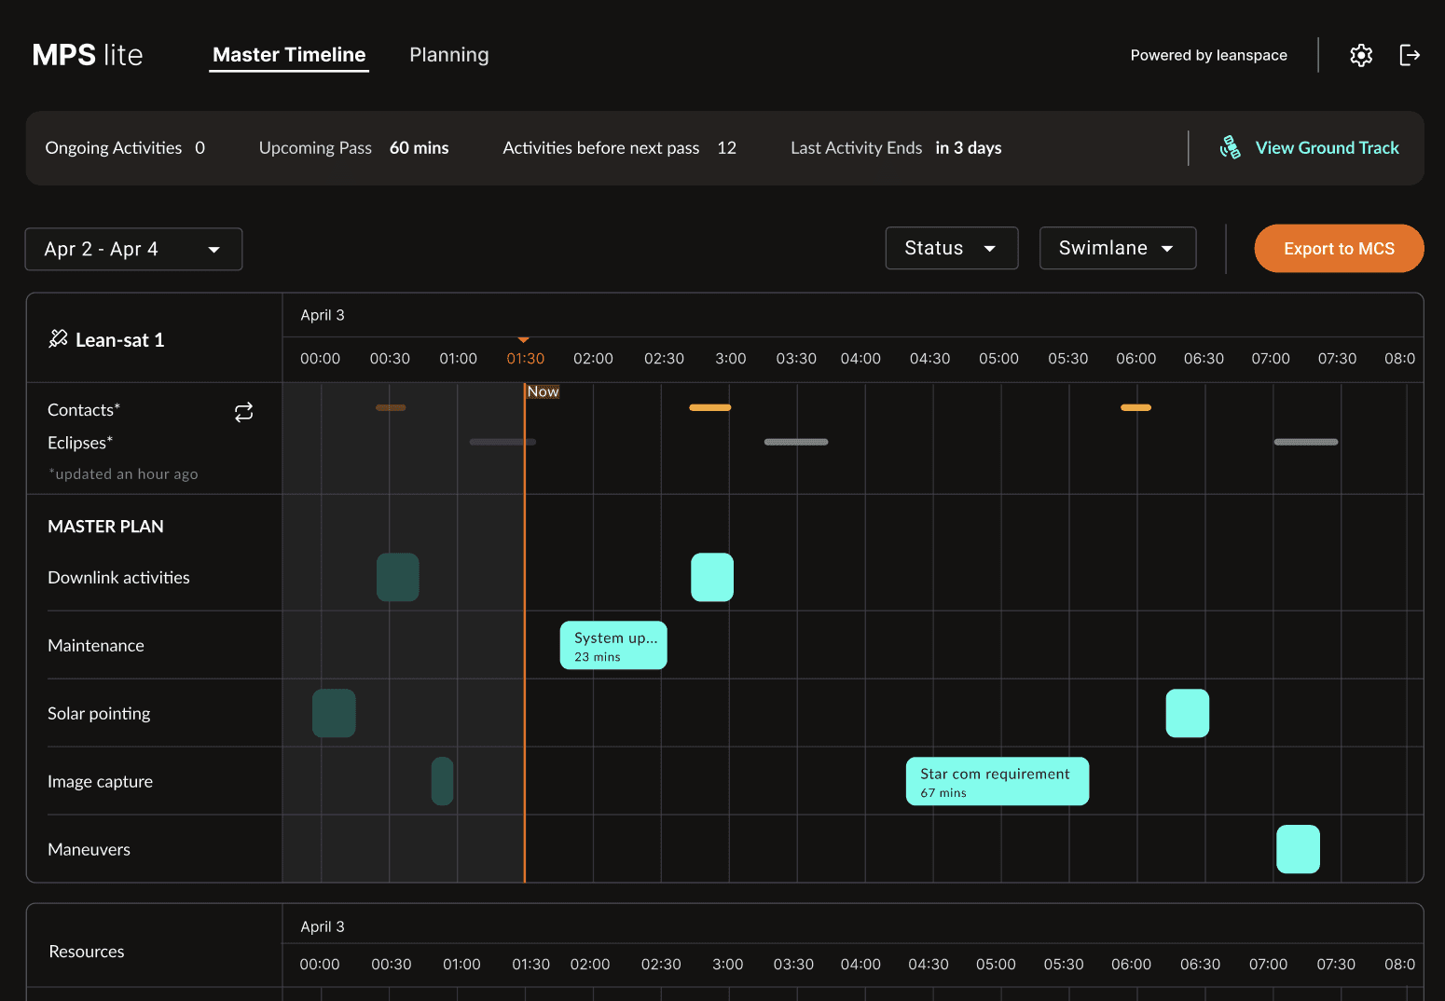This screenshot has height=1001, width=1445.
Task: Click the Maneuvers activity block
Action: 1298,849
